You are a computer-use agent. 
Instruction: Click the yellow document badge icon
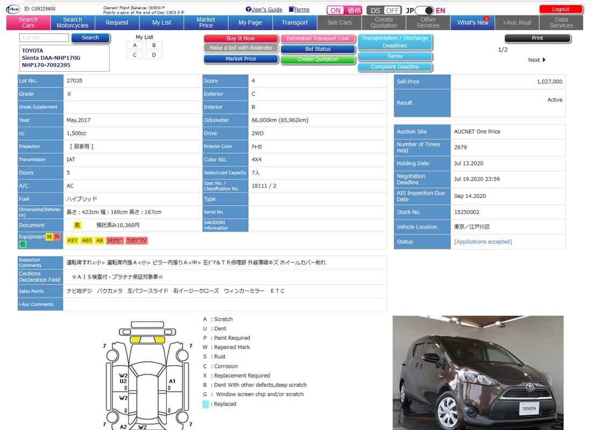(77, 225)
